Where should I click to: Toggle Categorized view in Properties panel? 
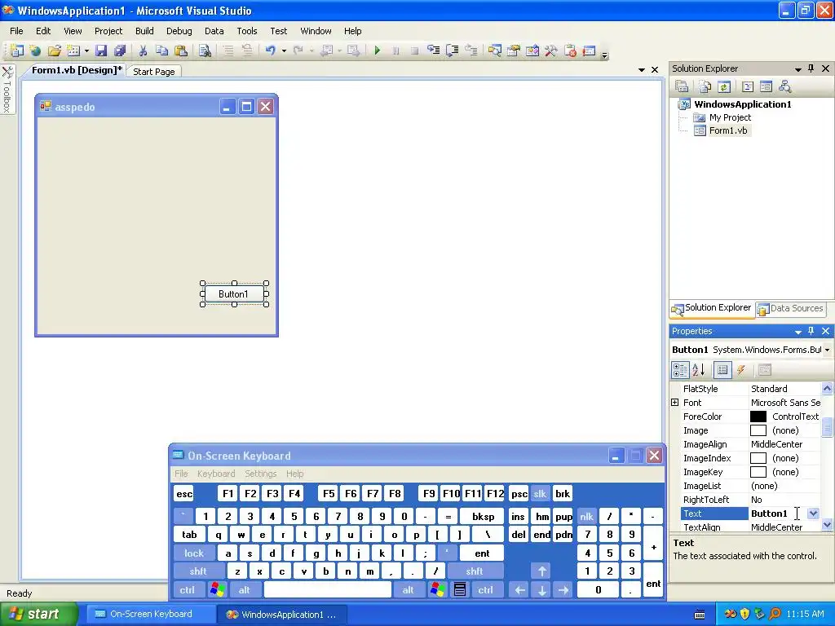click(x=680, y=370)
